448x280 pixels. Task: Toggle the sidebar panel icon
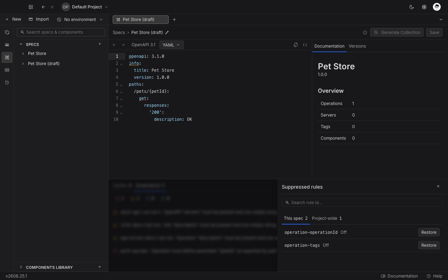[31, 7]
